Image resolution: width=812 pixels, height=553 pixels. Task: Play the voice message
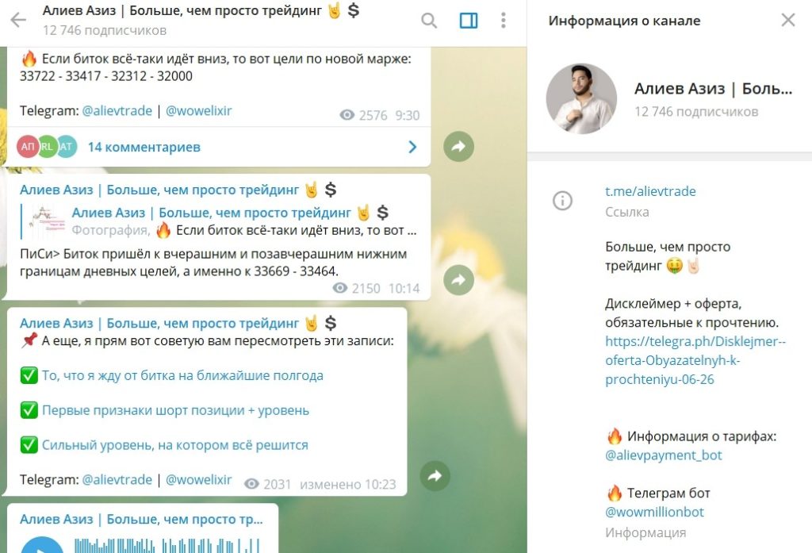(x=43, y=545)
